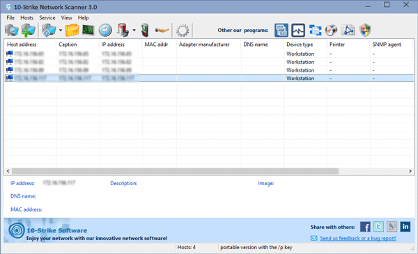Sort by Host address column header
This screenshot has height=254, width=418.
point(30,45)
